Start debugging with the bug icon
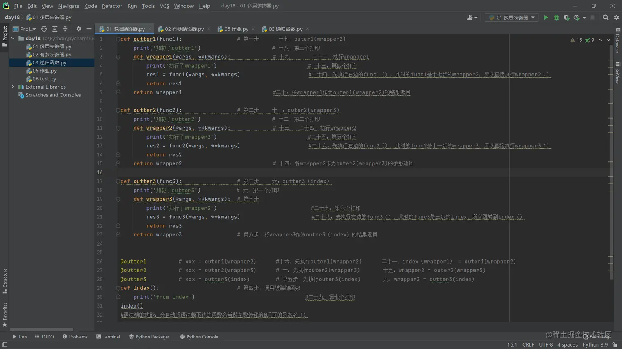622x349 pixels. click(556, 18)
